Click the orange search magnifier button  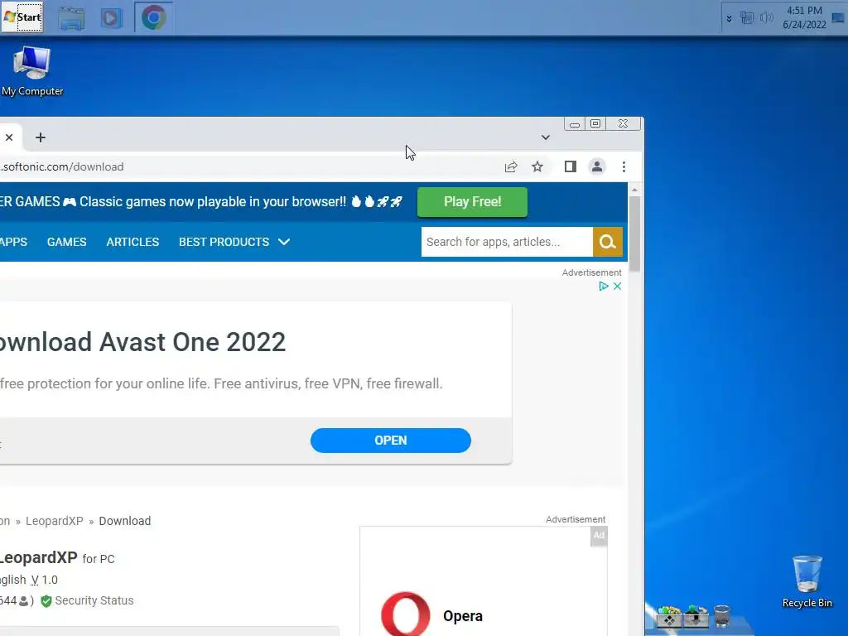(x=607, y=242)
